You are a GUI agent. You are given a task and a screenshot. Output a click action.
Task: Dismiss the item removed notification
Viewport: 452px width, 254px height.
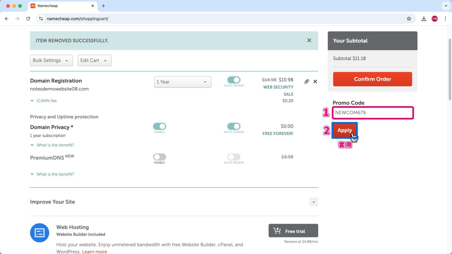pyautogui.click(x=309, y=41)
